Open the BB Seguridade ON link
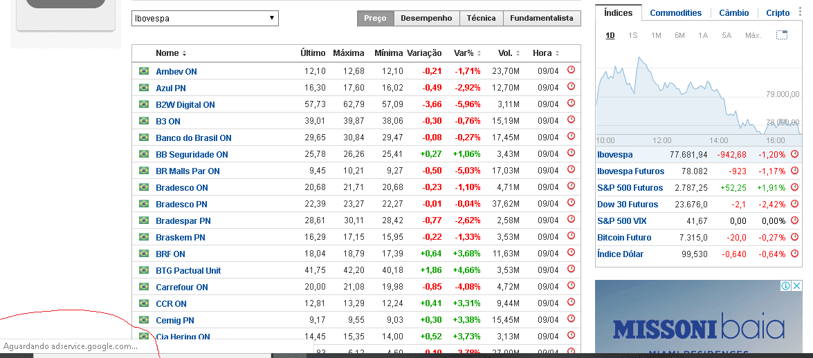This screenshot has height=358, width=813. 192,154
